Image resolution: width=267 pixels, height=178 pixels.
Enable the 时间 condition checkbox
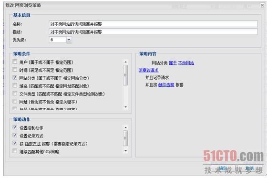15,70
